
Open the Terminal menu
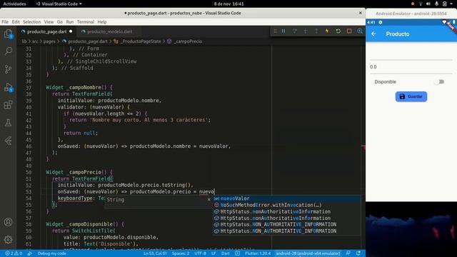point(86,22)
